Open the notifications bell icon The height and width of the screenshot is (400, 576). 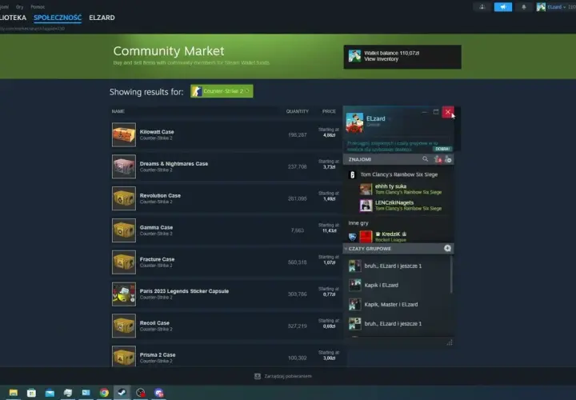coord(524,6)
